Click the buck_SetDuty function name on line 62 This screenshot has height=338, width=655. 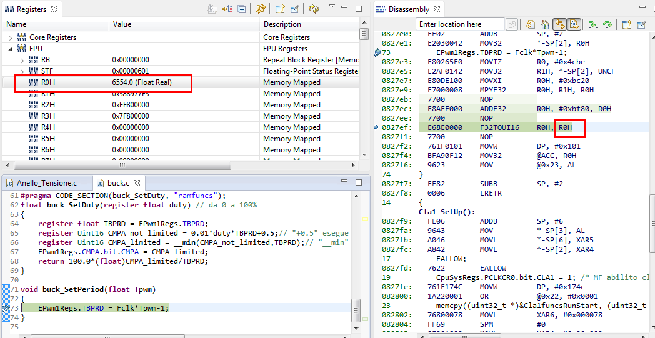[x=72, y=205]
